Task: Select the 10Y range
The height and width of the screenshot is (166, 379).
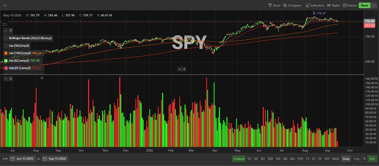Action: pos(327,159)
